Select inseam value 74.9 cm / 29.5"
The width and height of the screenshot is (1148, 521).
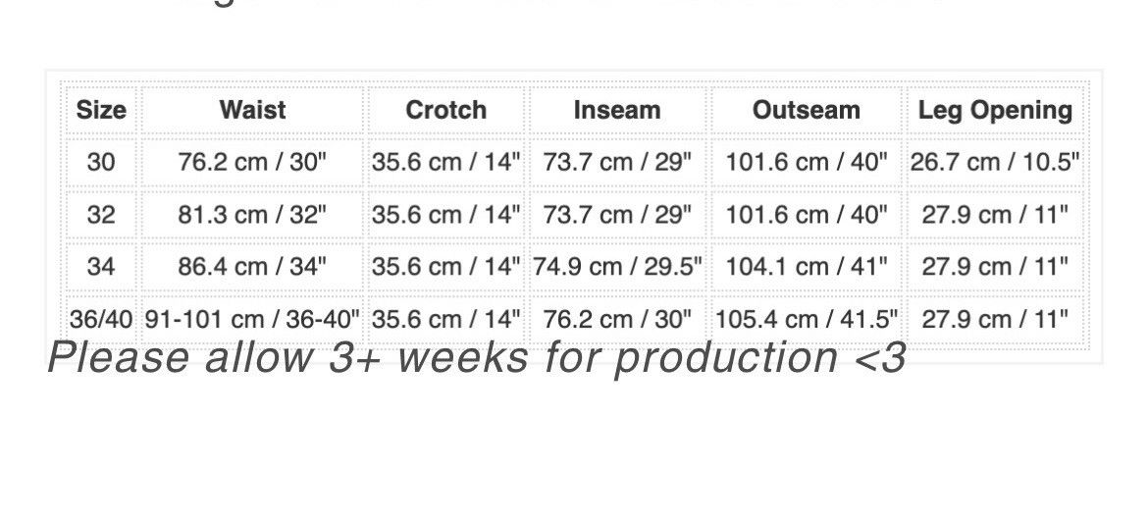click(x=617, y=266)
